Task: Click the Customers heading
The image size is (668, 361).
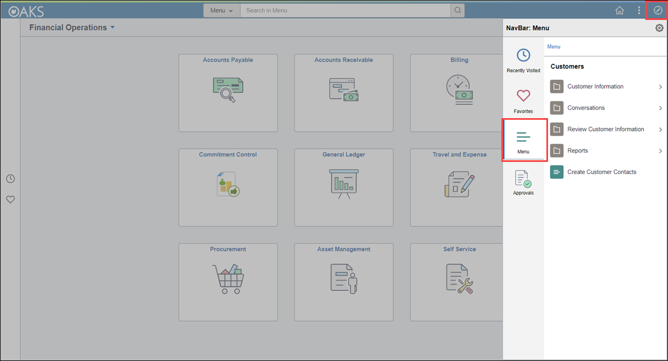Action: coord(567,67)
